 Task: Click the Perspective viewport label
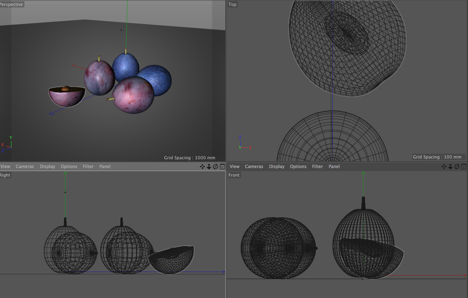click(x=12, y=4)
